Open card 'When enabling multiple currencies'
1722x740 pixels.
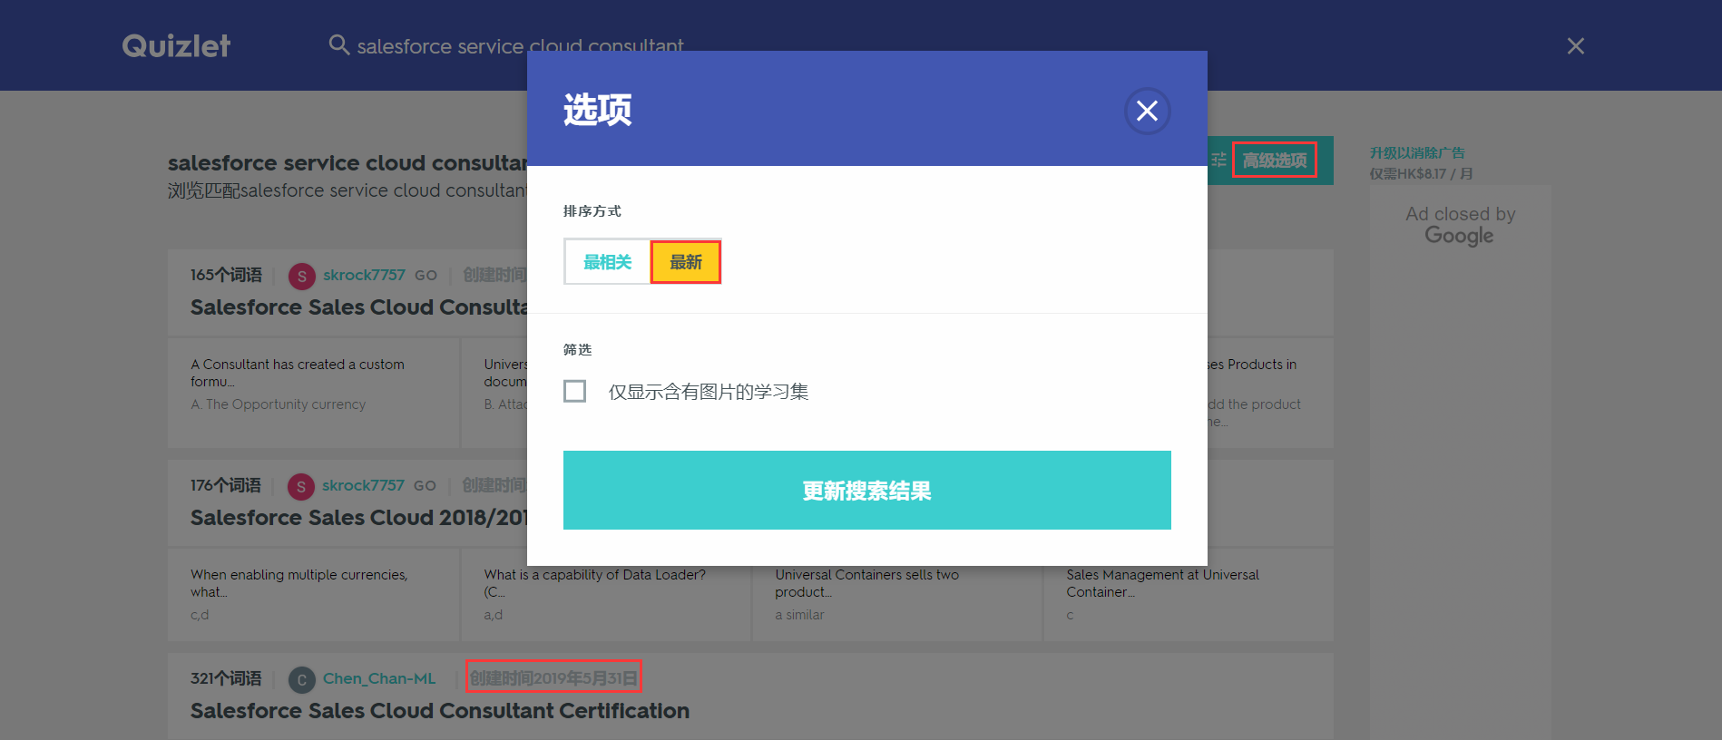[314, 595]
